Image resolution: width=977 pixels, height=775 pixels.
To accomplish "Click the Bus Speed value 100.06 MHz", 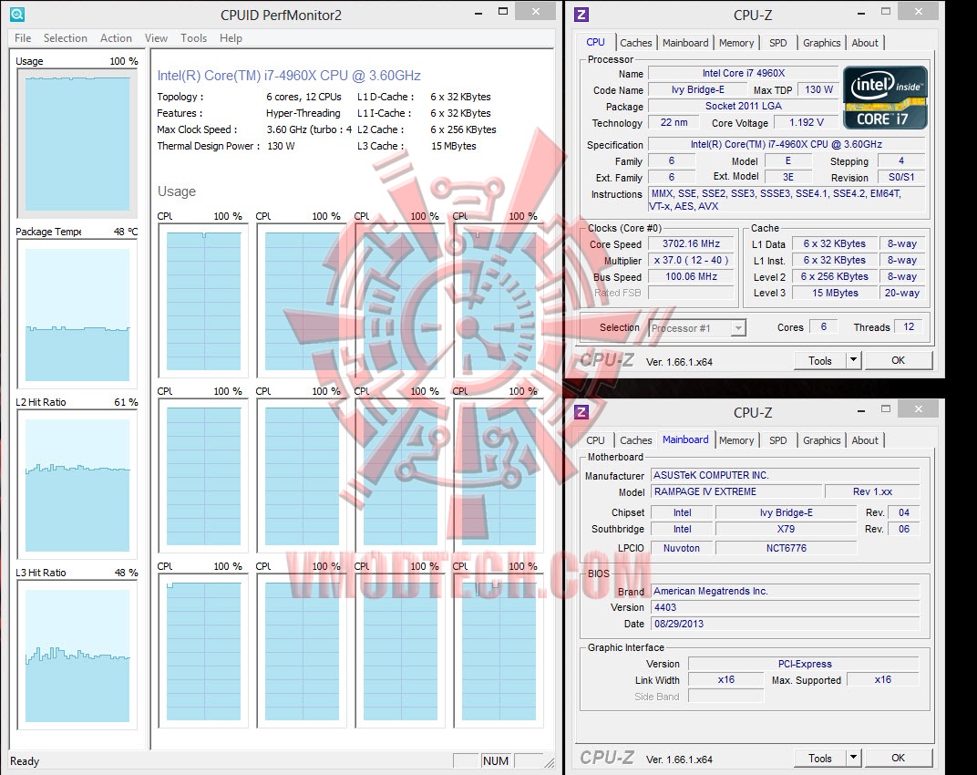I will tap(691, 276).
